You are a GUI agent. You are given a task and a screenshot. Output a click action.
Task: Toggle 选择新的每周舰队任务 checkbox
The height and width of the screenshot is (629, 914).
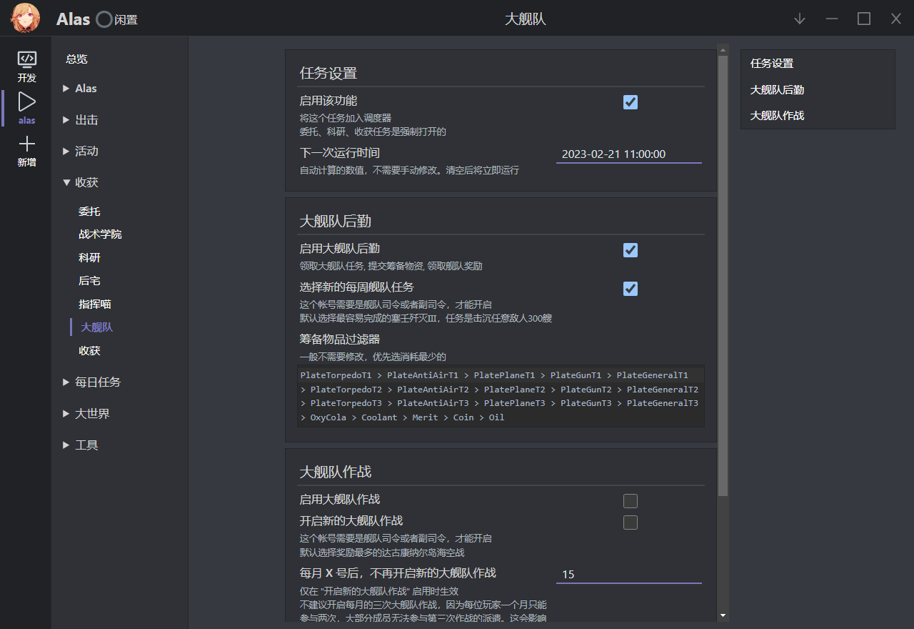point(631,289)
